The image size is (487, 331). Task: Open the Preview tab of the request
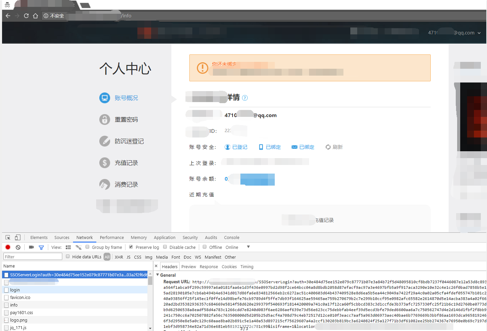(x=189, y=267)
